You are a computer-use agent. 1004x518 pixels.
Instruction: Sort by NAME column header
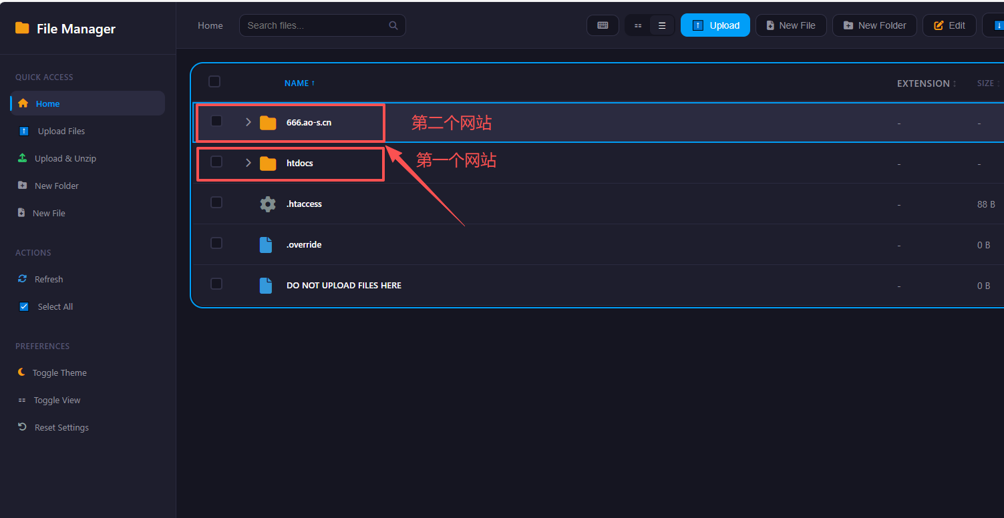pos(299,83)
